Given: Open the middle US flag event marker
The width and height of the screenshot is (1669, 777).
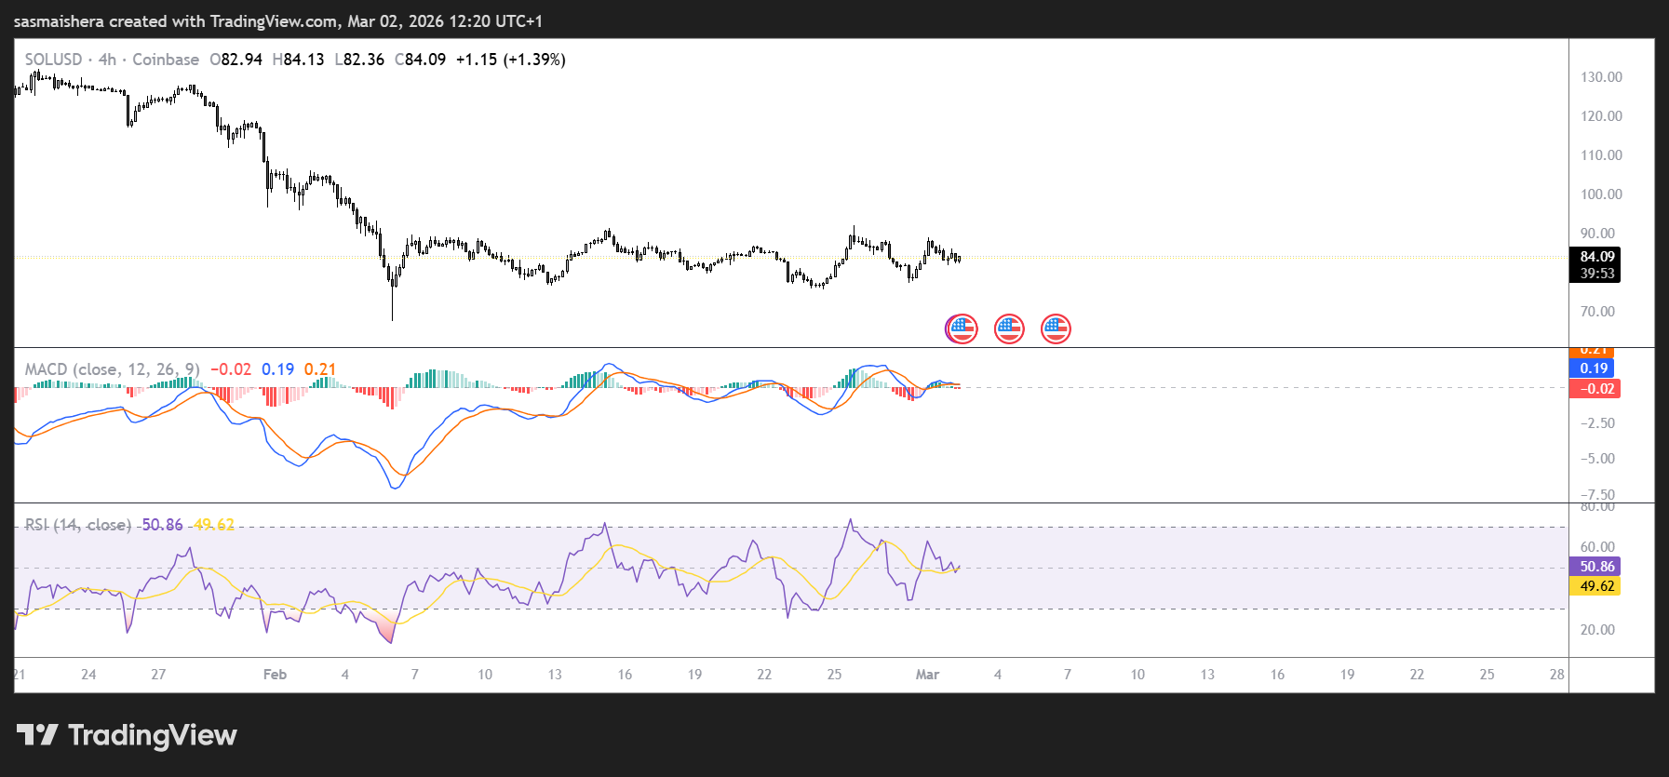Looking at the screenshot, I should [1009, 328].
